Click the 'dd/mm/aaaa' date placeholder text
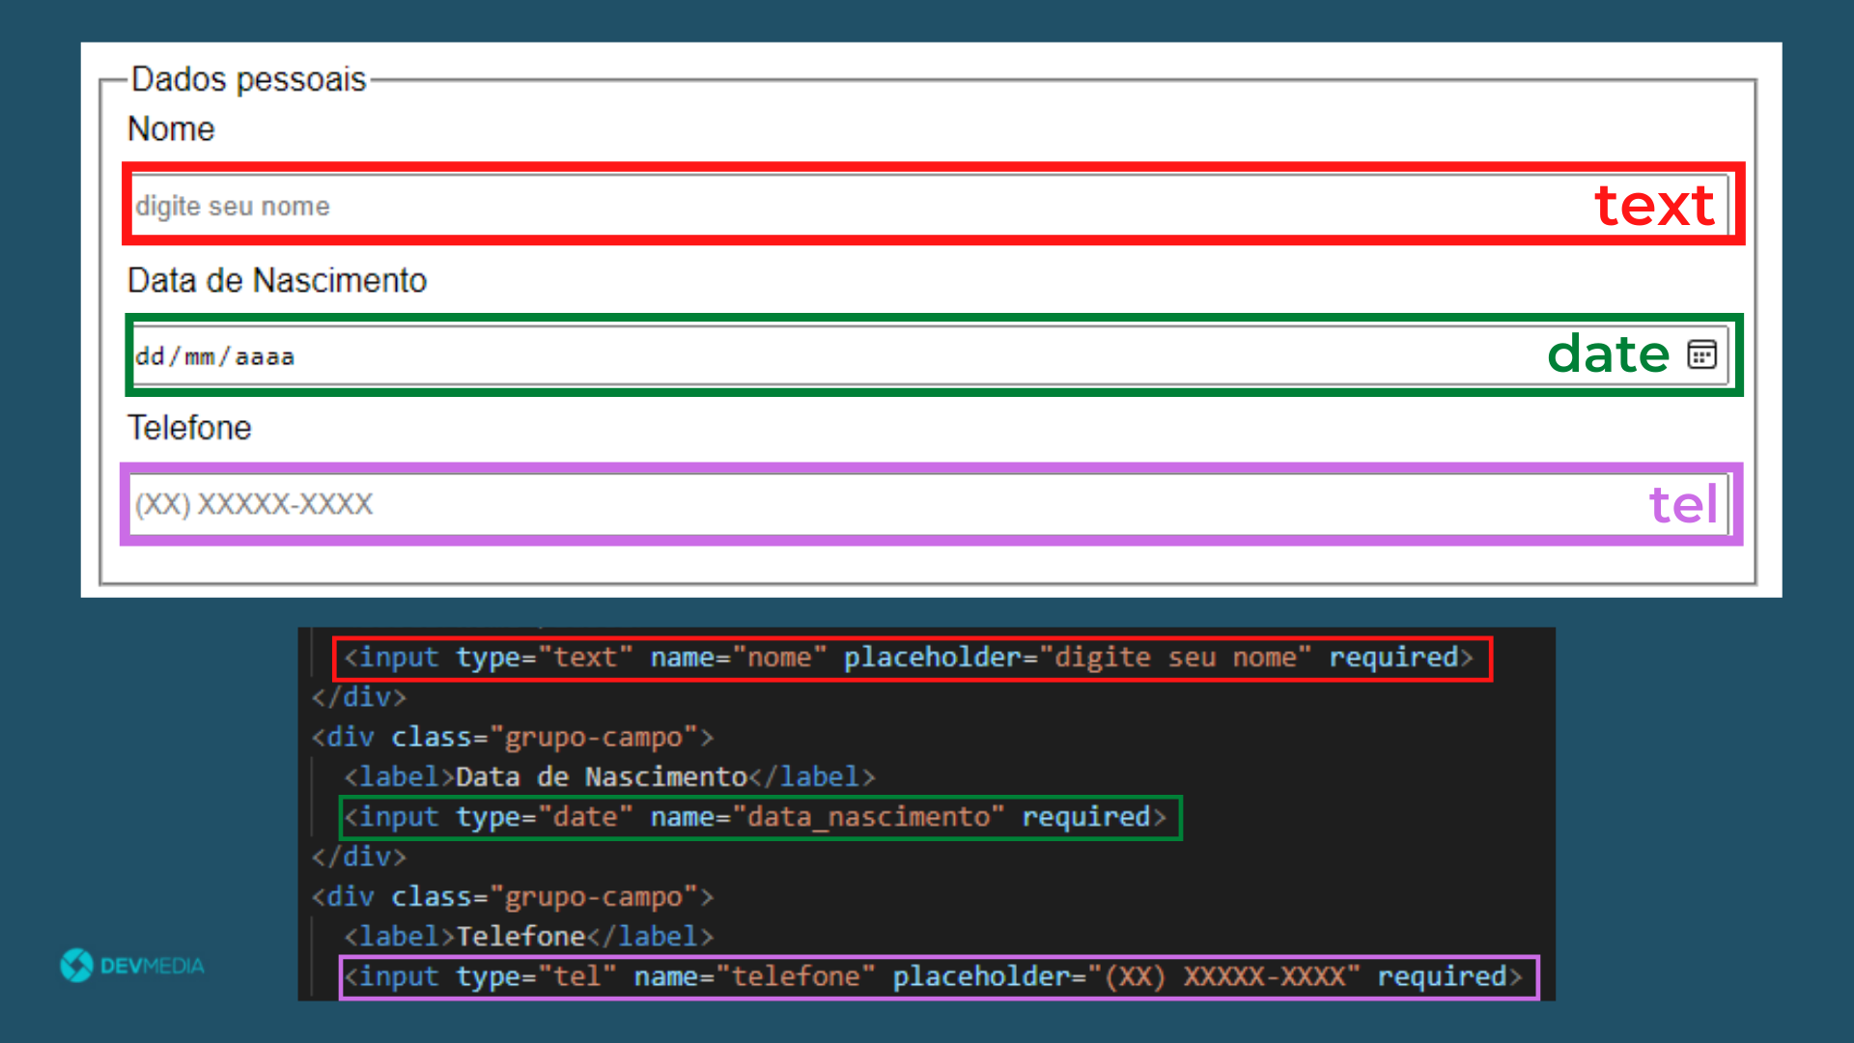 [x=214, y=356]
